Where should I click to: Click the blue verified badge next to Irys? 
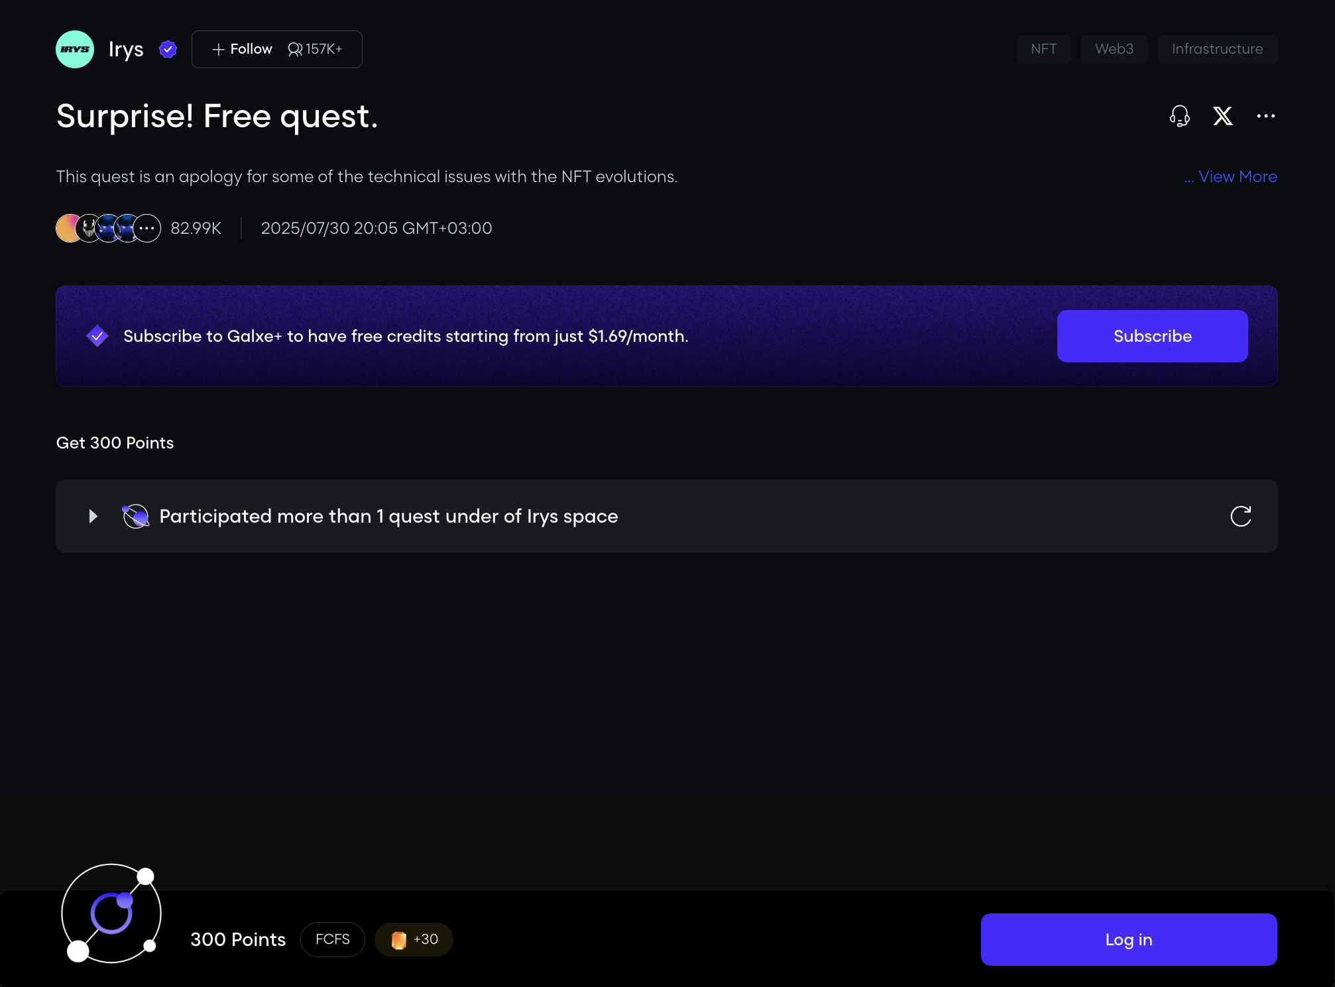point(168,49)
